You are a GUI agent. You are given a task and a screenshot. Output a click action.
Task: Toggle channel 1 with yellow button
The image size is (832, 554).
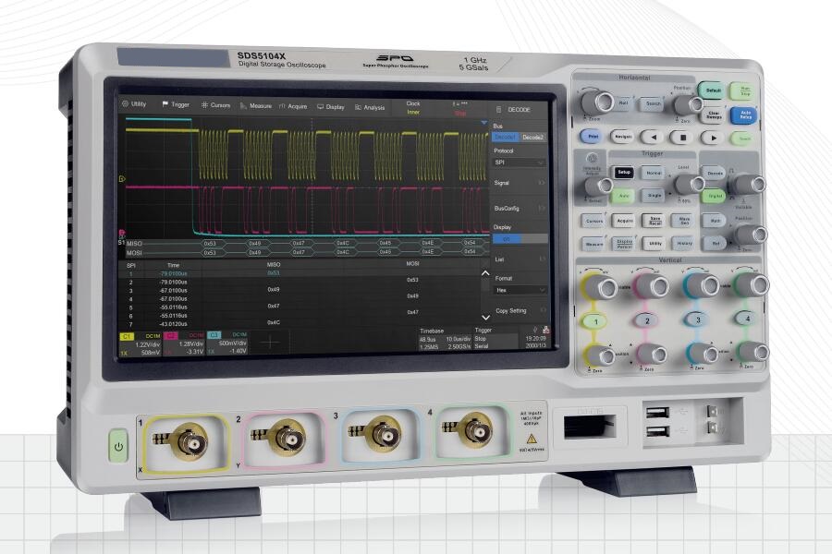coord(597,321)
